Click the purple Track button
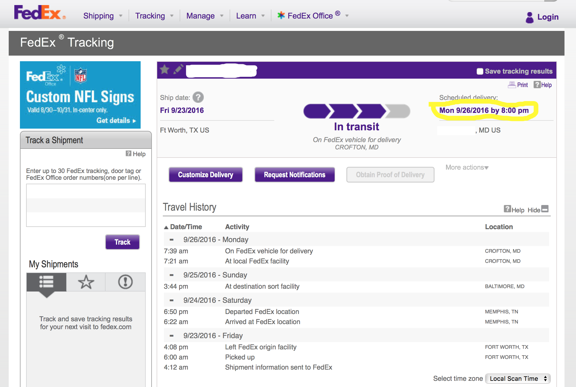 122,242
